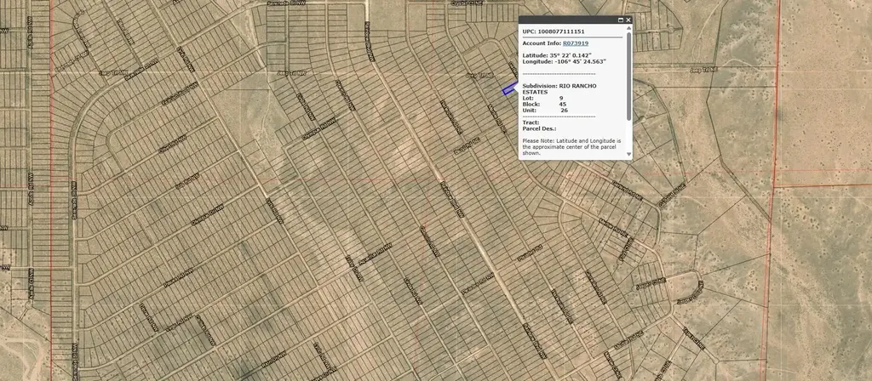The image size is (872, 381).
Task: Click the popup scrollbar down arrow
Action: point(629,154)
